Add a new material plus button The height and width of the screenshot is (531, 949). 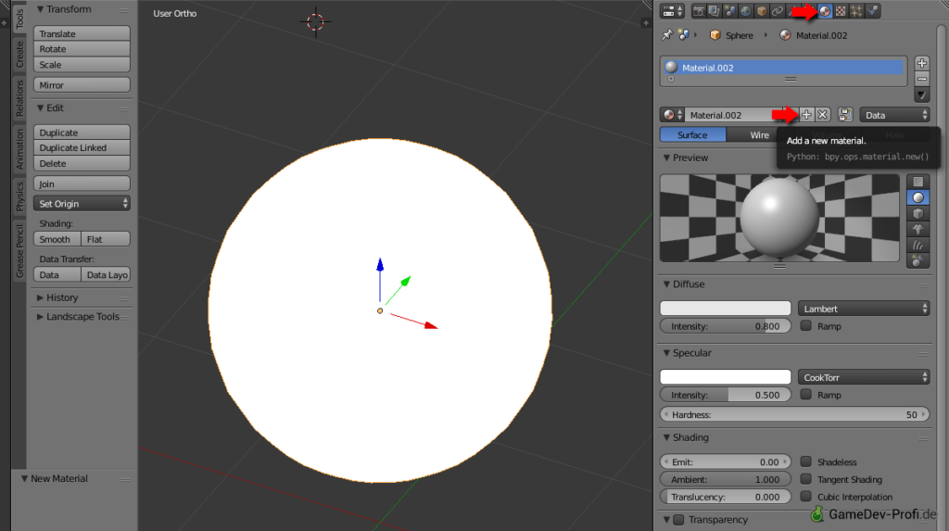point(807,115)
